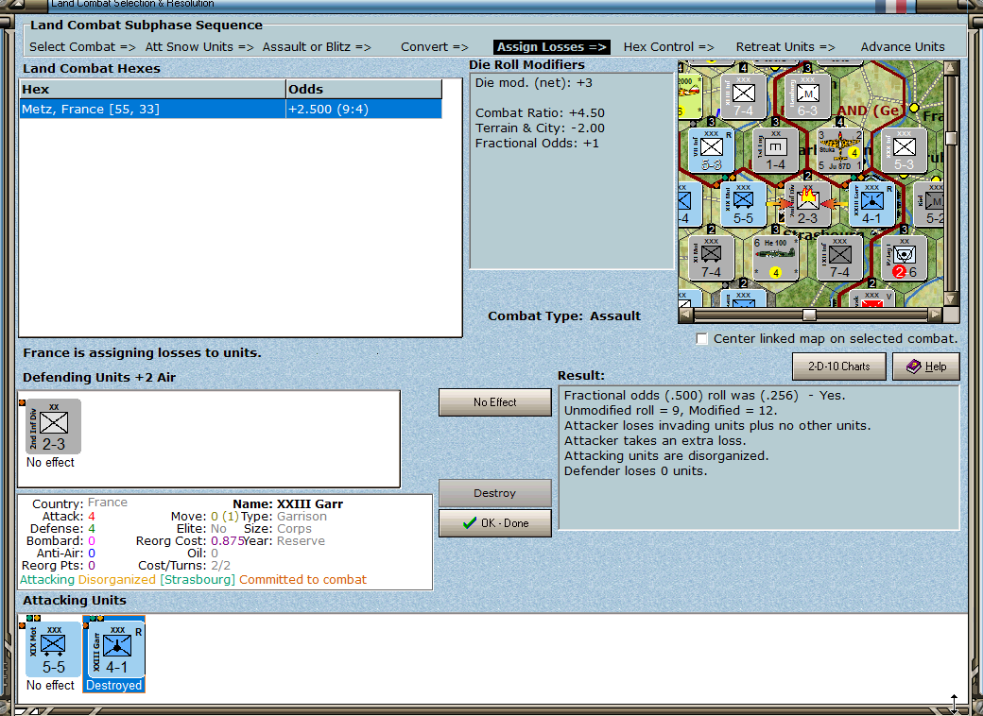983x716 pixels.
Task: Click the Unmodified roll result line
Action: point(670,411)
